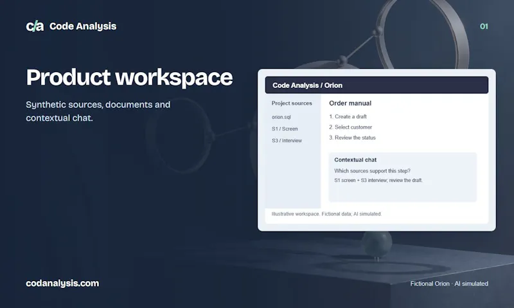Select orion.sql in project sources
514x308 pixels.
click(281, 117)
